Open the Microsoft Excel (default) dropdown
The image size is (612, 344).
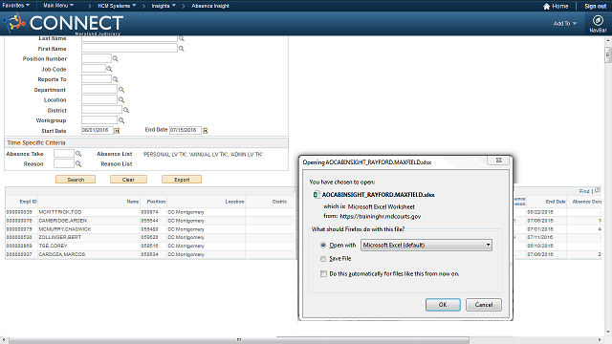[426, 245]
